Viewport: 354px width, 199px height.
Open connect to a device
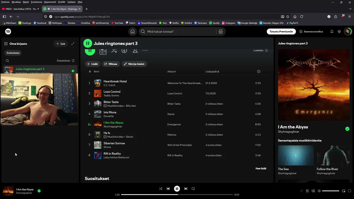pos(313,191)
